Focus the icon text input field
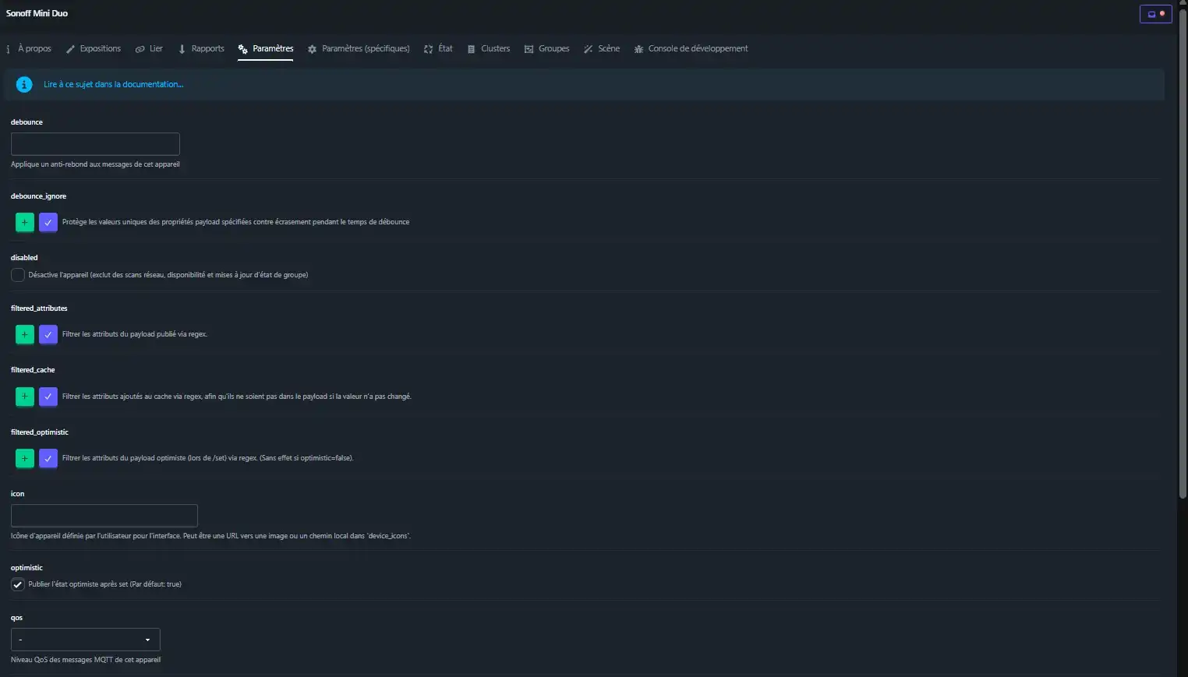 [x=104, y=516]
